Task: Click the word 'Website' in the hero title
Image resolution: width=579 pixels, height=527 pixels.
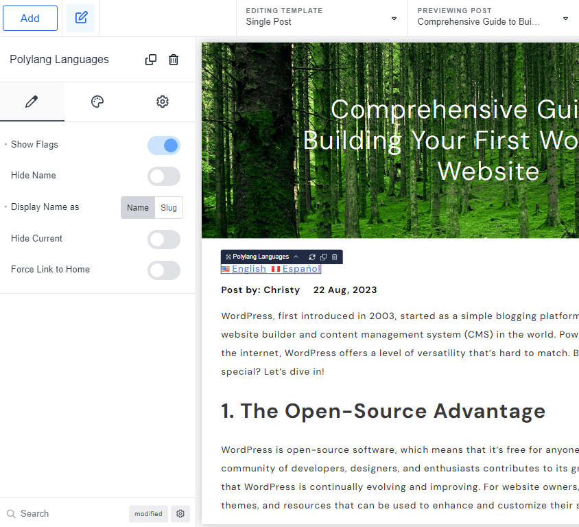Action: pos(488,171)
